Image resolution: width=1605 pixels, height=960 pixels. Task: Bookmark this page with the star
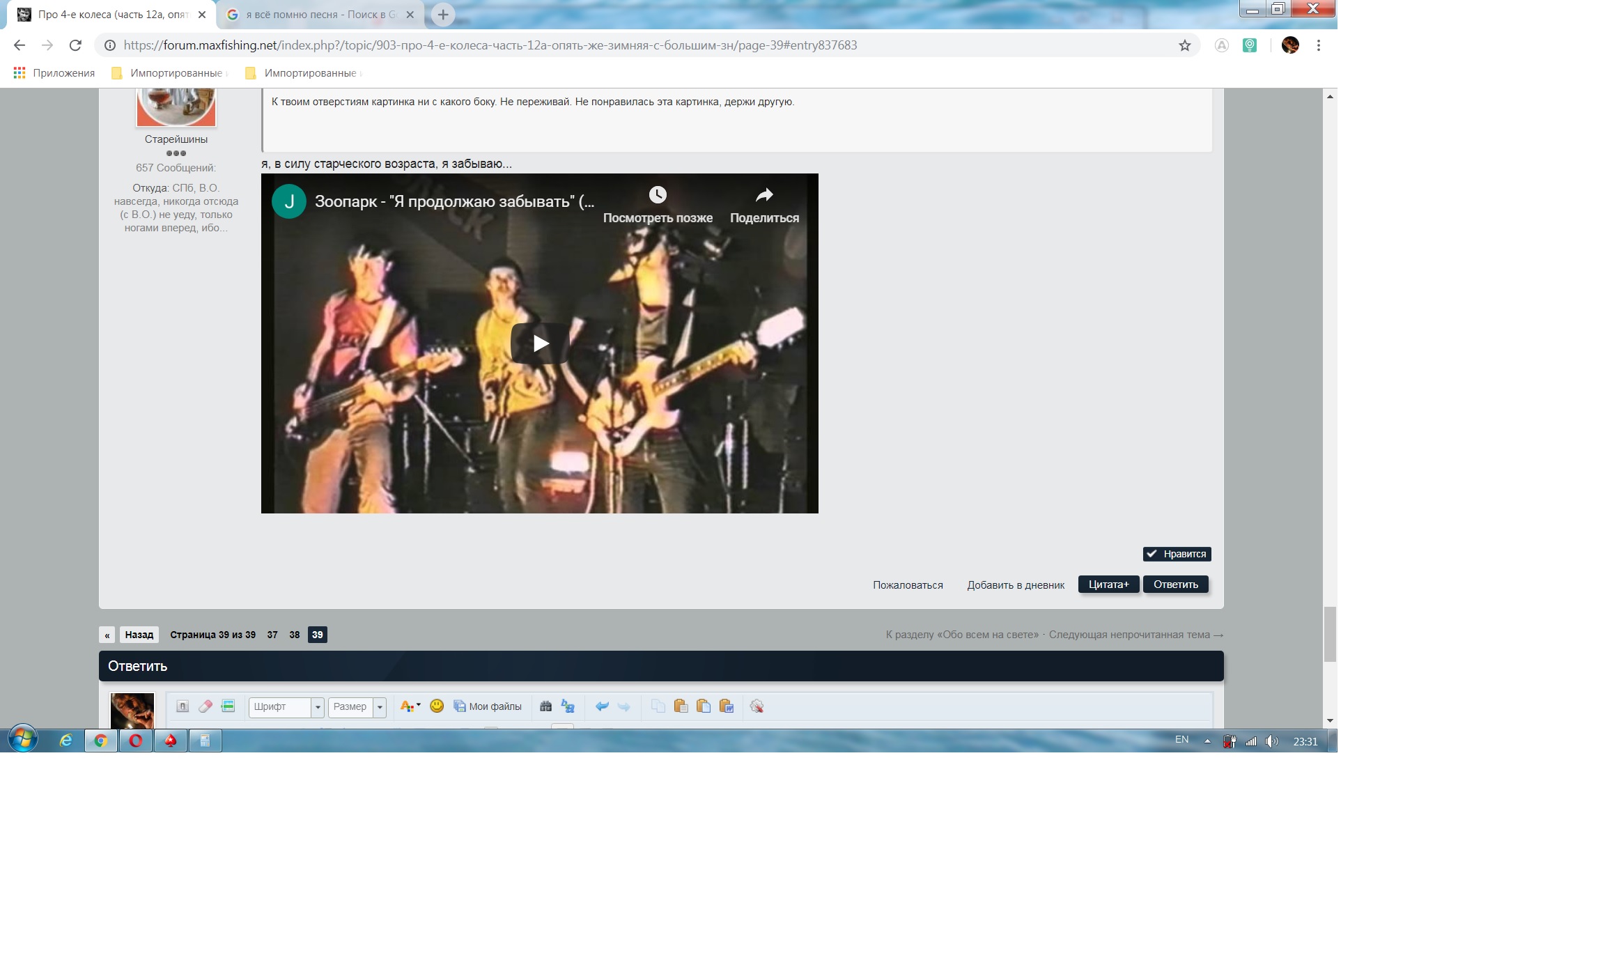pyautogui.click(x=1185, y=45)
